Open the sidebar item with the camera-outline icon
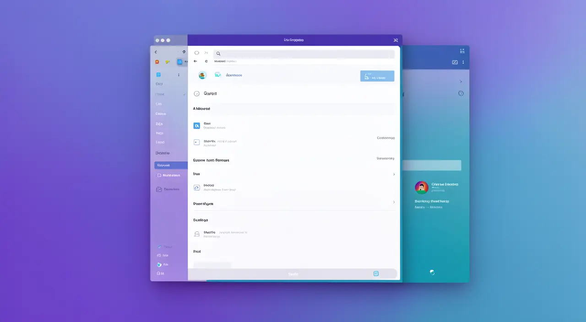 pyautogui.click(x=168, y=175)
